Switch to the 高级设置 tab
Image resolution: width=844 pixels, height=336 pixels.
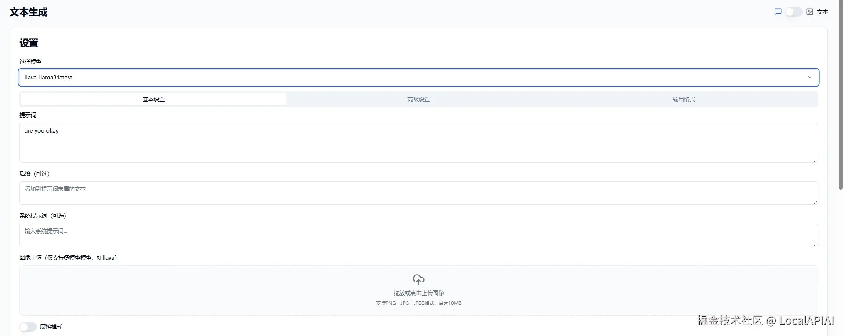(418, 99)
